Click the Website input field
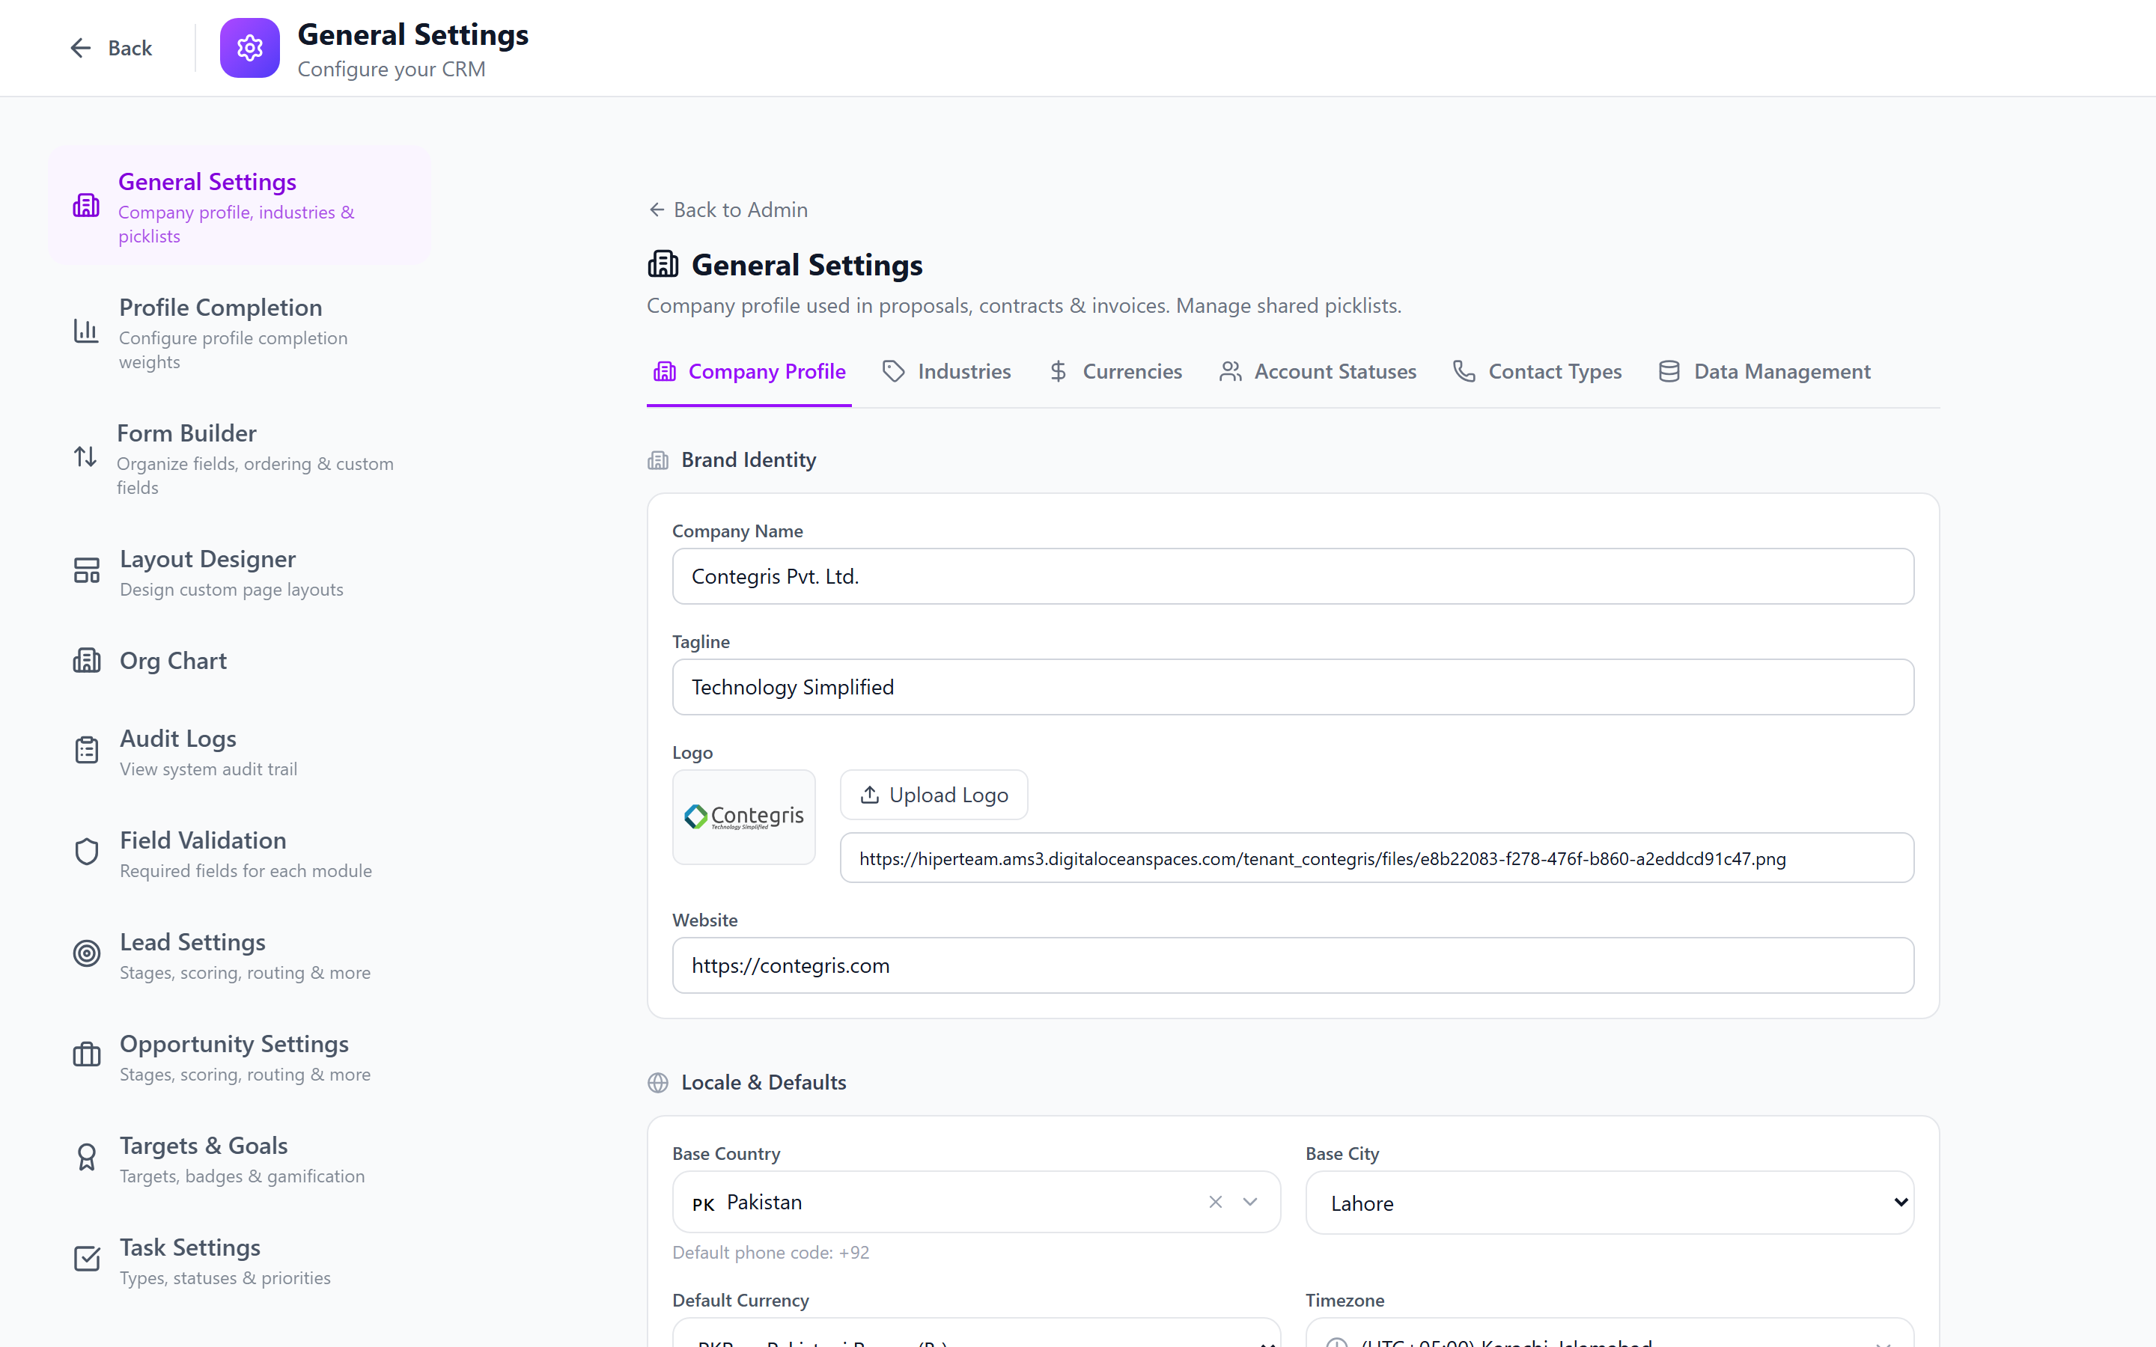The height and width of the screenshot is (1347, 2156). [x=1293, y=965]
